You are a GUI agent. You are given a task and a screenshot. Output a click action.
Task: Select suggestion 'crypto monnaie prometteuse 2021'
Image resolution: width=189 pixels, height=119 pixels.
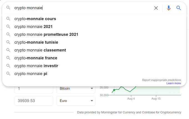coord(46,34)
